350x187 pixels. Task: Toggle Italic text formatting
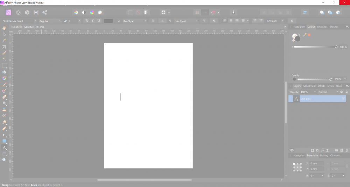point(93,21)
